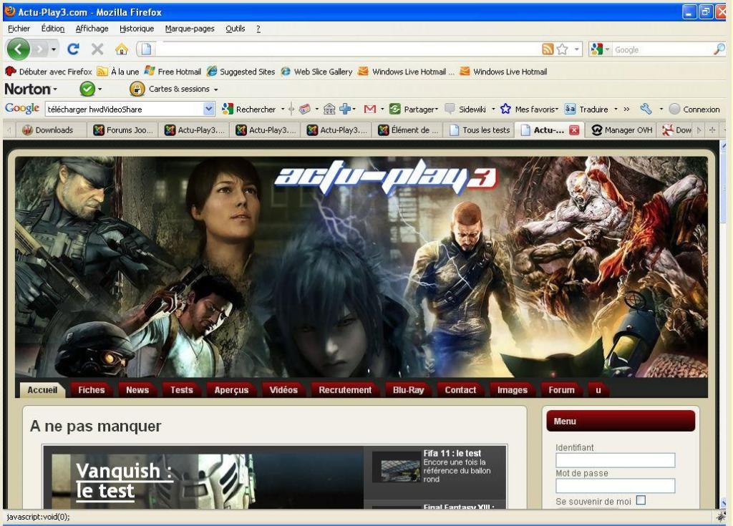Close the active Actu tab
Viewport: 733px width, 526px height.
574,130
